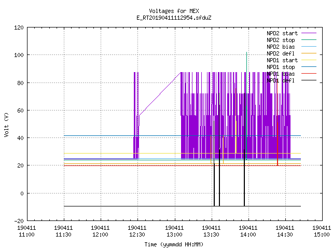Click the 'NPD2 start' legend label
The height and width of the screenshot is (249, 332).
coord(282,33)
